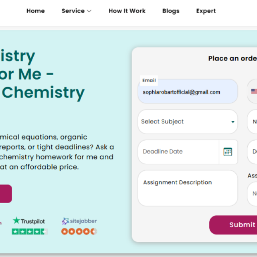Viewport: 257px width, 257px height.
Task: Click the orange Sitejabber star rating
Action: (79, 231)
